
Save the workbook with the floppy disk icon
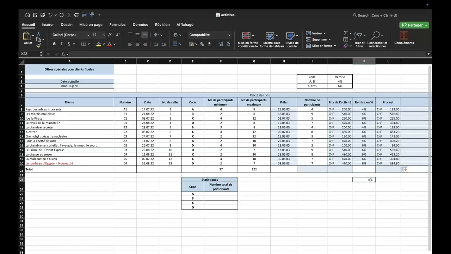(x=35, y=15)
